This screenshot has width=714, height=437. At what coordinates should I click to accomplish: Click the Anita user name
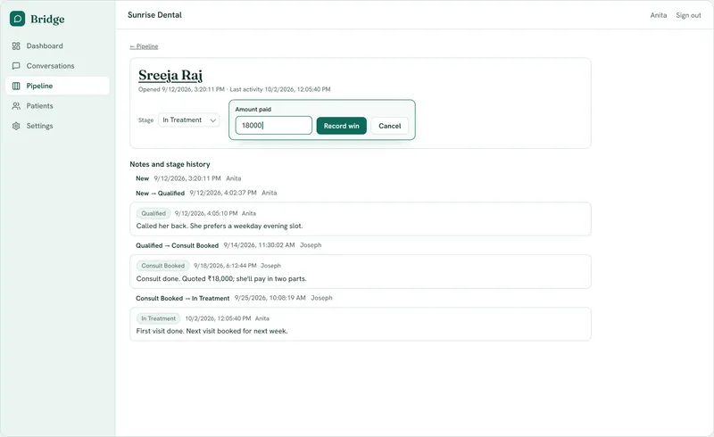[659, 15]
